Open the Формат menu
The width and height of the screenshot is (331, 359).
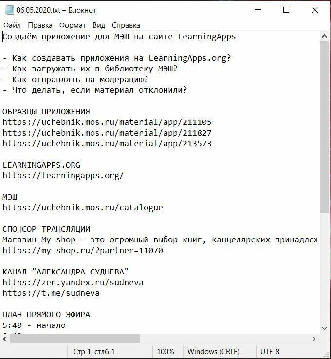coord(73,25)
